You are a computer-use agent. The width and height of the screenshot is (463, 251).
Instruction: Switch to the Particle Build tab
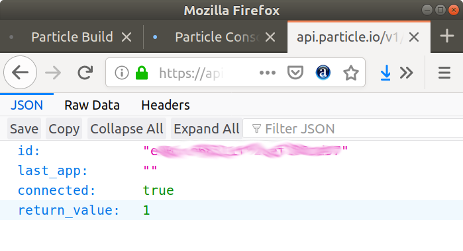pos(72,37)
